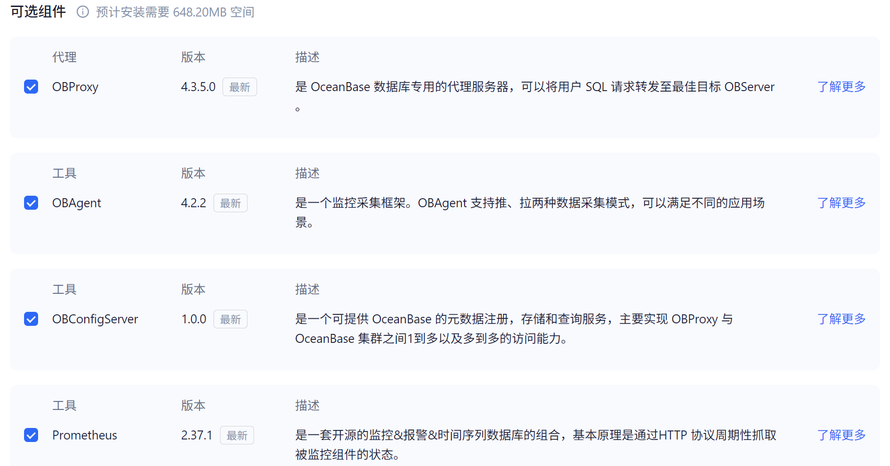Click the Prometheus name label
This screenshot has width=890, height=466.
pos(85,435)
